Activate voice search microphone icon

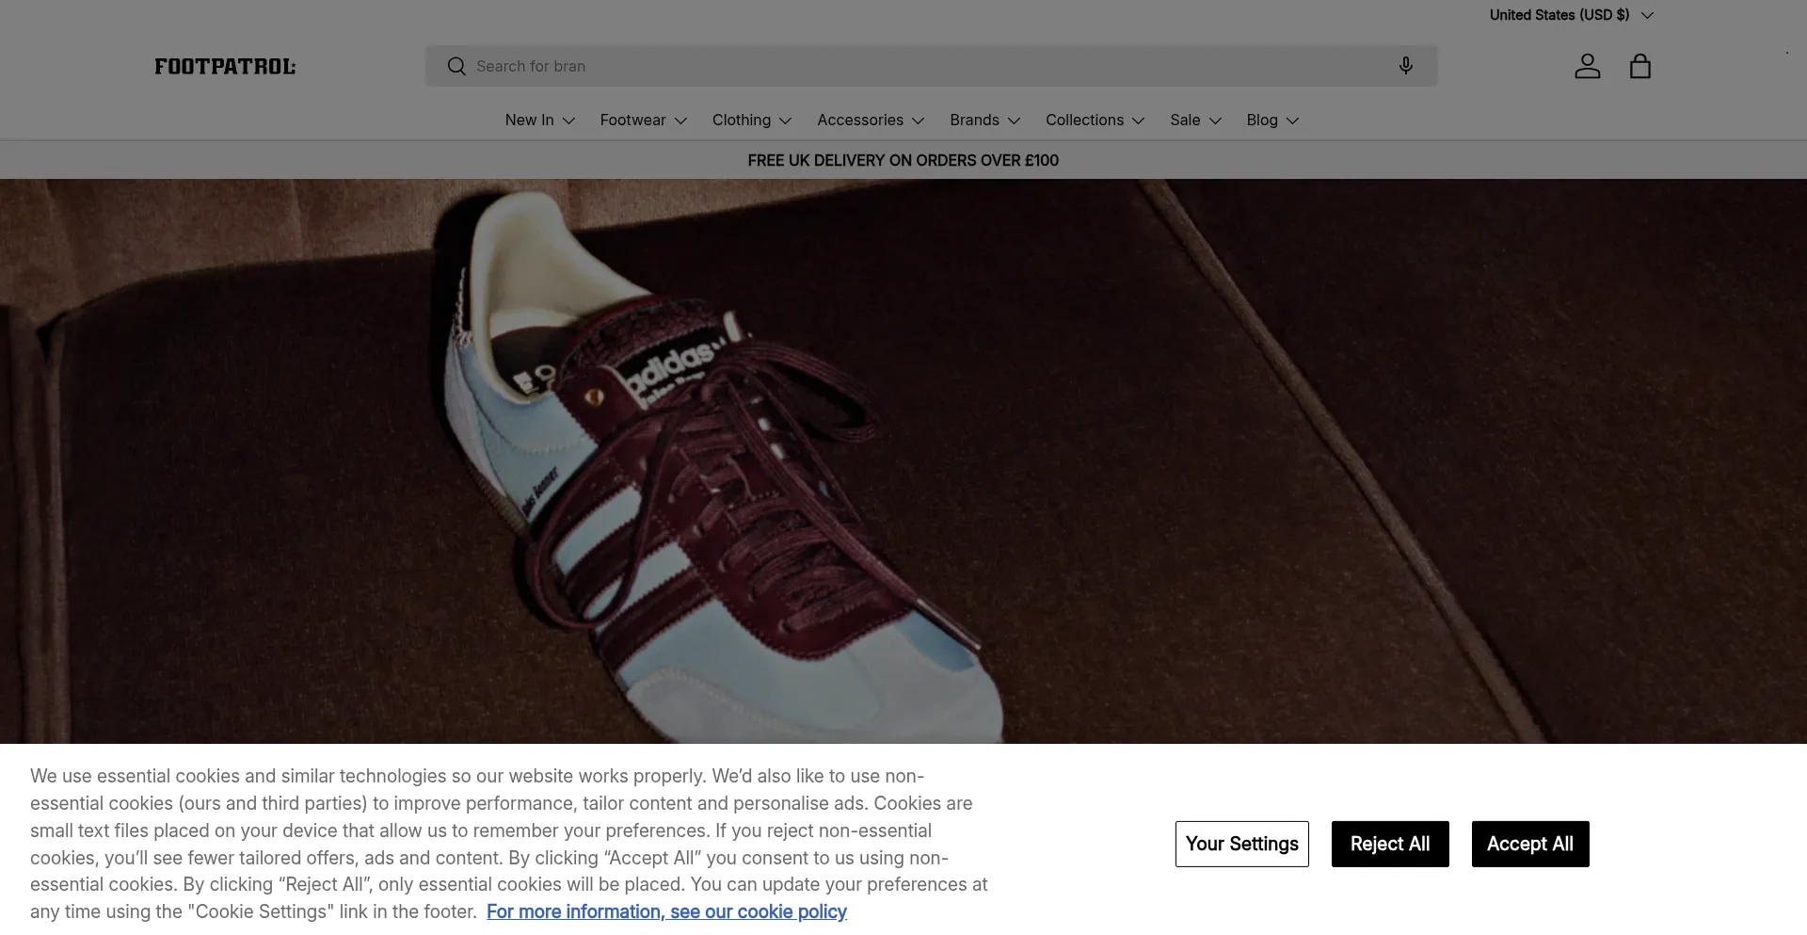pyautogui.click(x=1405, y=66)
